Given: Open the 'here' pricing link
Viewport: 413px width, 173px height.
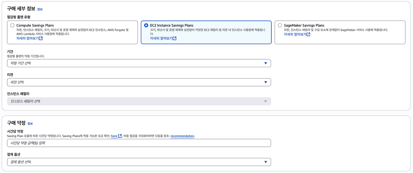Looking at the screenshot, I should pyautogui.click(x=114, y=136).
